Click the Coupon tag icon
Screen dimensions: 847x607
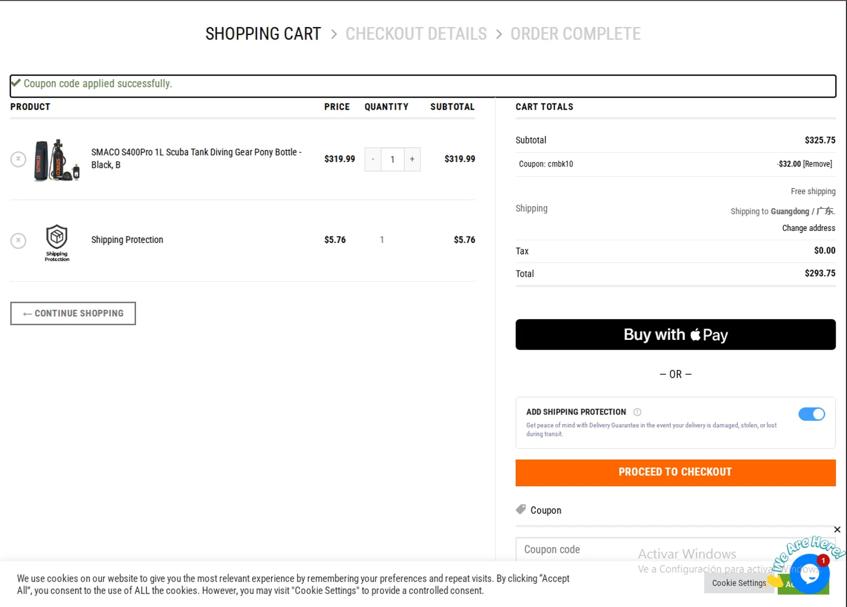pos(521,509)
